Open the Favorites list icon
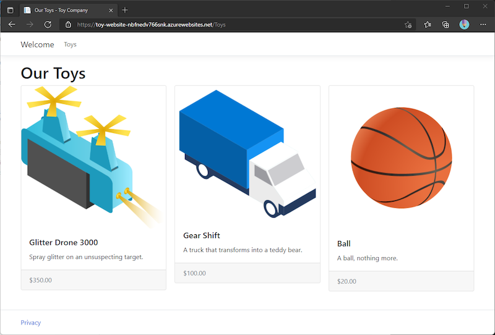495x335 pixels. (x=428, y=25)
